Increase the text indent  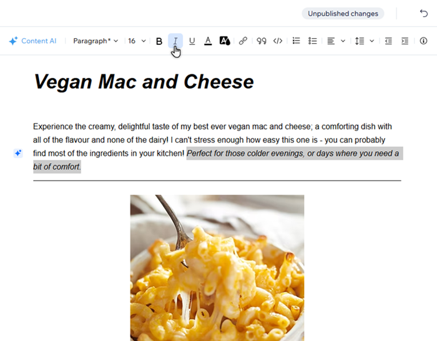pyautogui.click(x=405, y=41)
